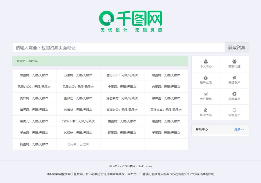The height and width of the screenshot is (183, 261).
Task: Click the 帮助中心 panel header
Action: (202, 129)
